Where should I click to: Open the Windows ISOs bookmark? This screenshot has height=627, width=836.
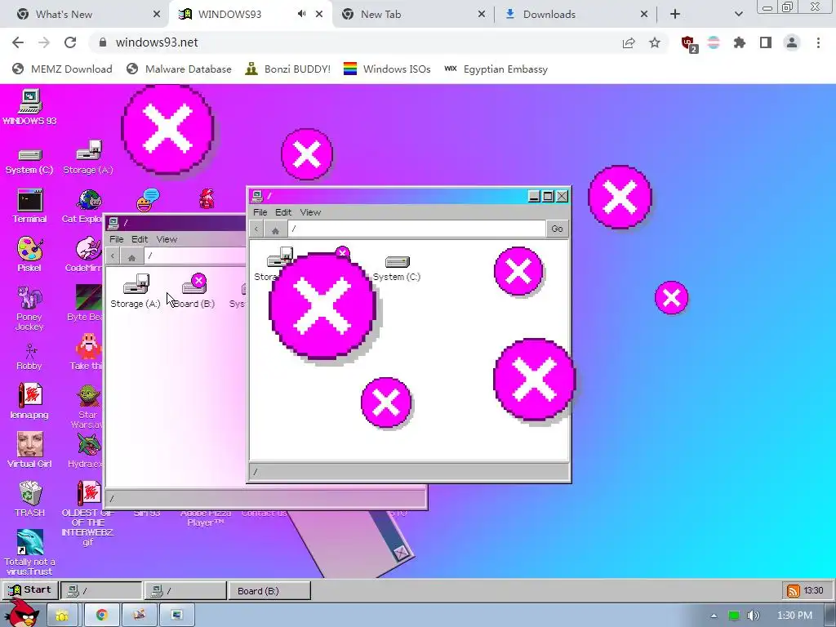tap(387, 69)
